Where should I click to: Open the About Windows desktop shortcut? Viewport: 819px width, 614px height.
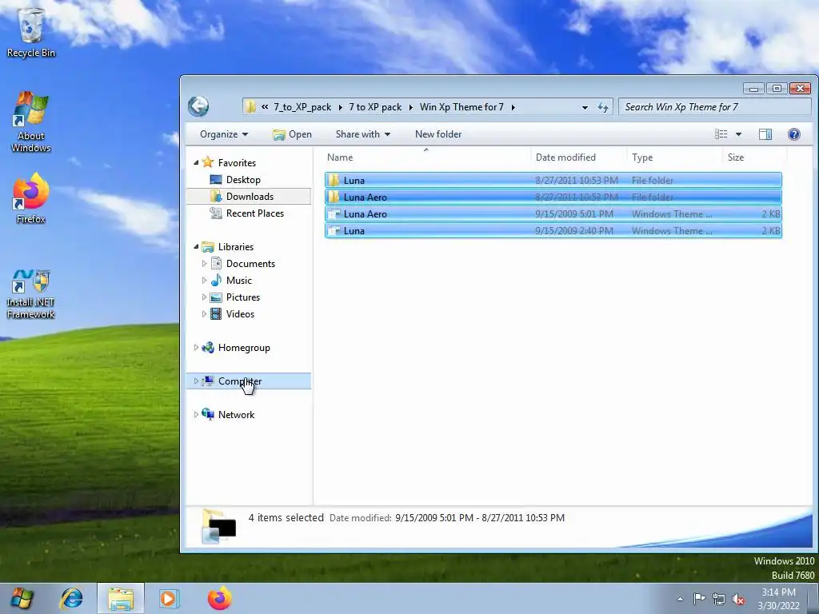(x=31, y=122)
